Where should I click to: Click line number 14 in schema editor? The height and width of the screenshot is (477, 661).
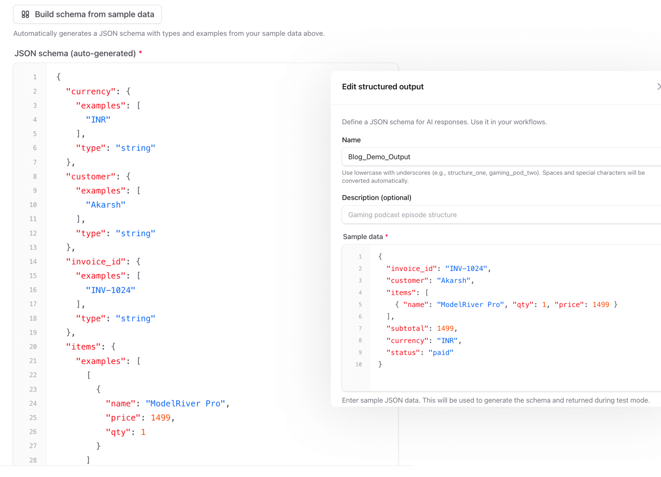tap(33, 261)
